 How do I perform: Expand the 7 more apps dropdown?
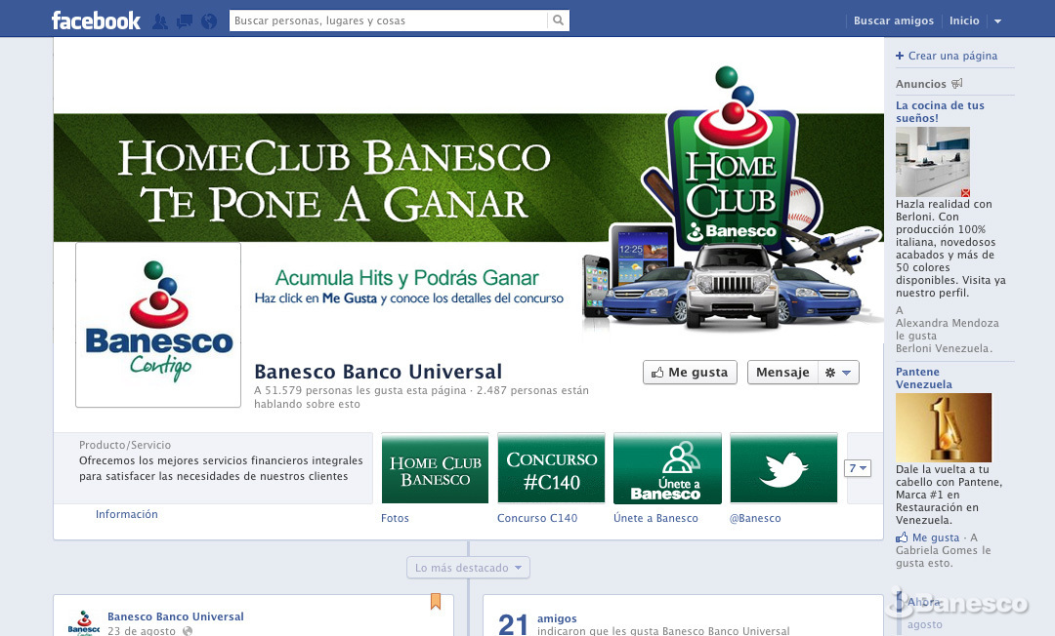click(857, 469)
